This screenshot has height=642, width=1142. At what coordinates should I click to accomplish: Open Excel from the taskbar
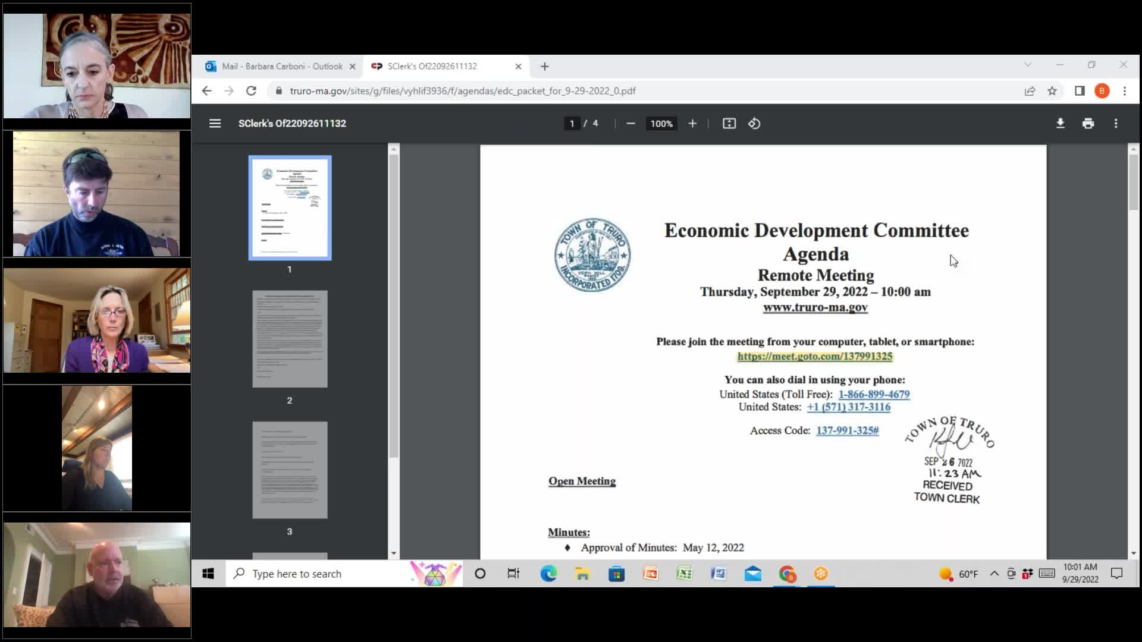click(x=685, y=573)
